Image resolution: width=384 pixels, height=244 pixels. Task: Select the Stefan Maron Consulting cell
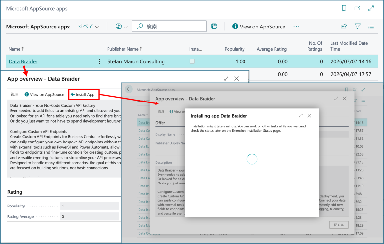(x=136, y=61)
